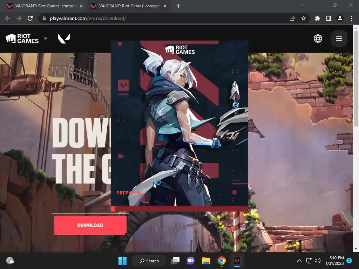Open network settings from the tray
Image resolution: width=359 pixels, height=269 pixels.
coord(309,261)
